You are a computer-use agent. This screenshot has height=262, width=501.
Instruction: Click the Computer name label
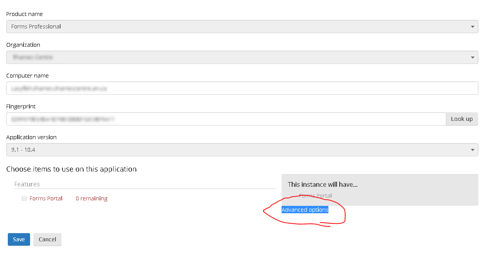click(27, 76)
